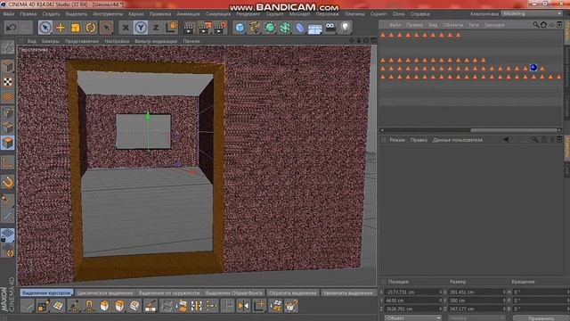Activate the Rotate tool icon
Viewport: 570px width, 321px height.
coord(91,28)
